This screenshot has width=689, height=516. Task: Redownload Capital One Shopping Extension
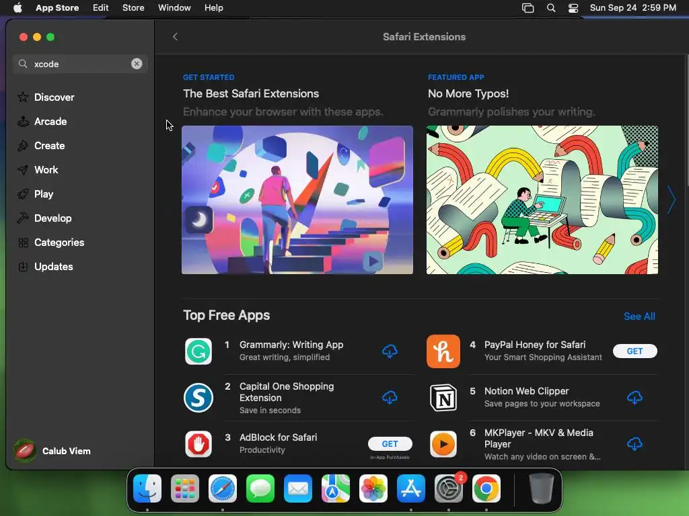390,398
